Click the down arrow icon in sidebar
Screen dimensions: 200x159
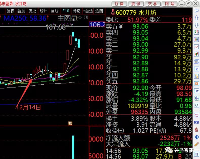[196, 25]
